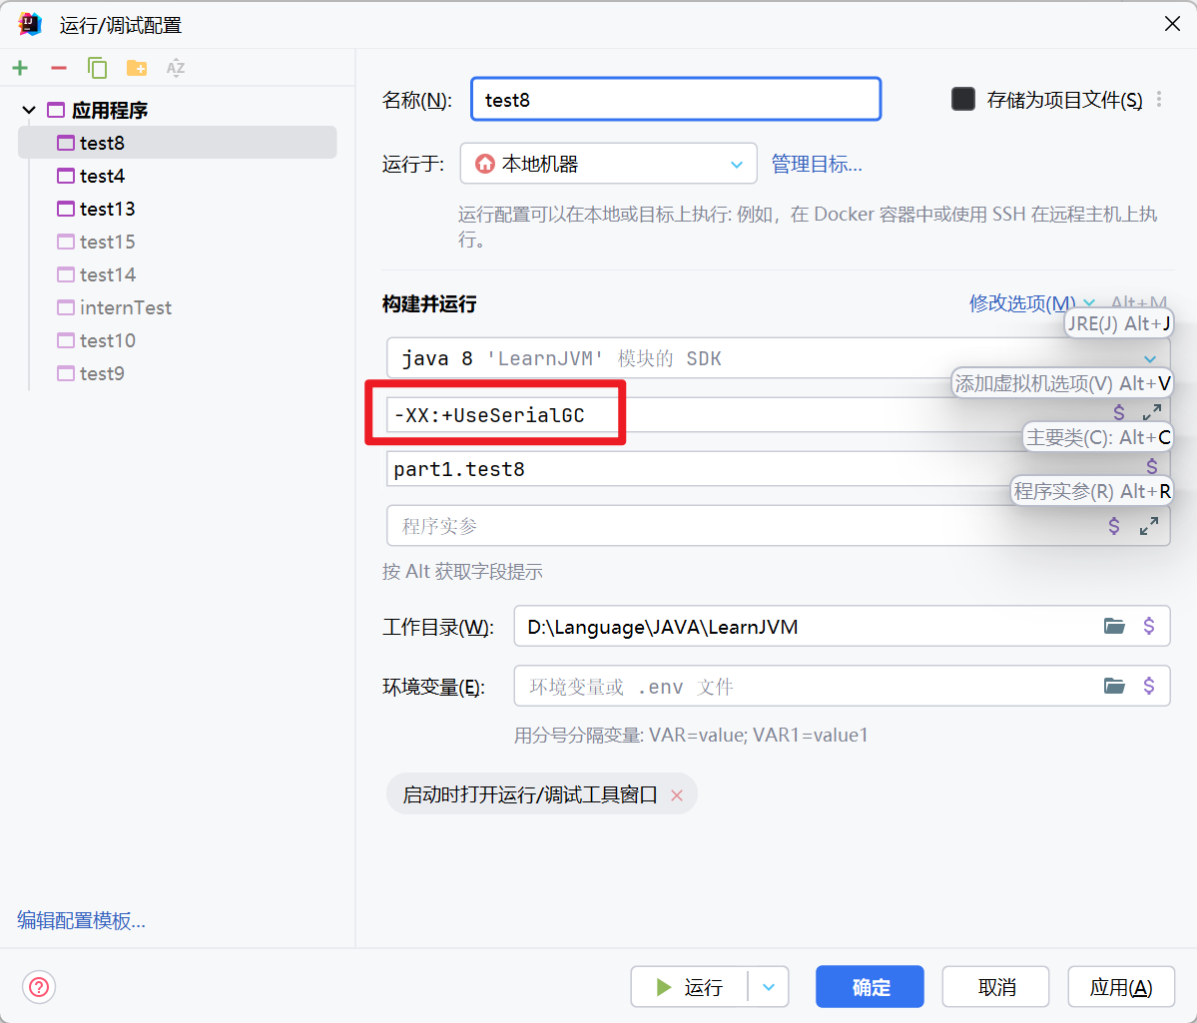Click the add new configuration plus icon

coord(20,68)
